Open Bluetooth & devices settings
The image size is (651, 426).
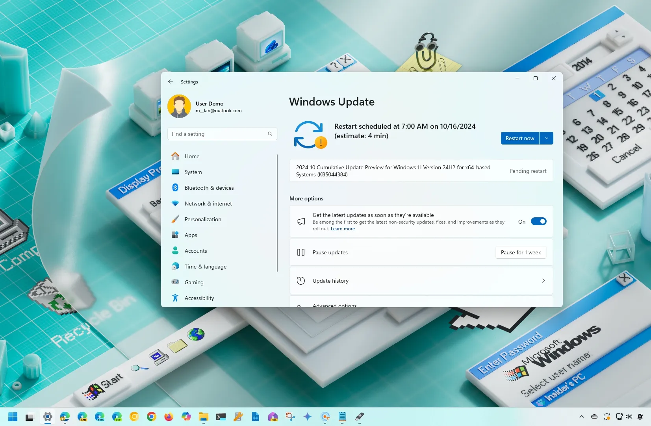coord(222,188)
